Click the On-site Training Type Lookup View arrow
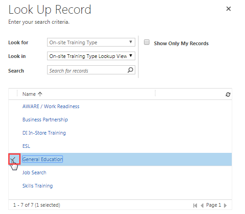Image resolution: width=245 pixels, height=214 pixels. [x=131, y=56]
